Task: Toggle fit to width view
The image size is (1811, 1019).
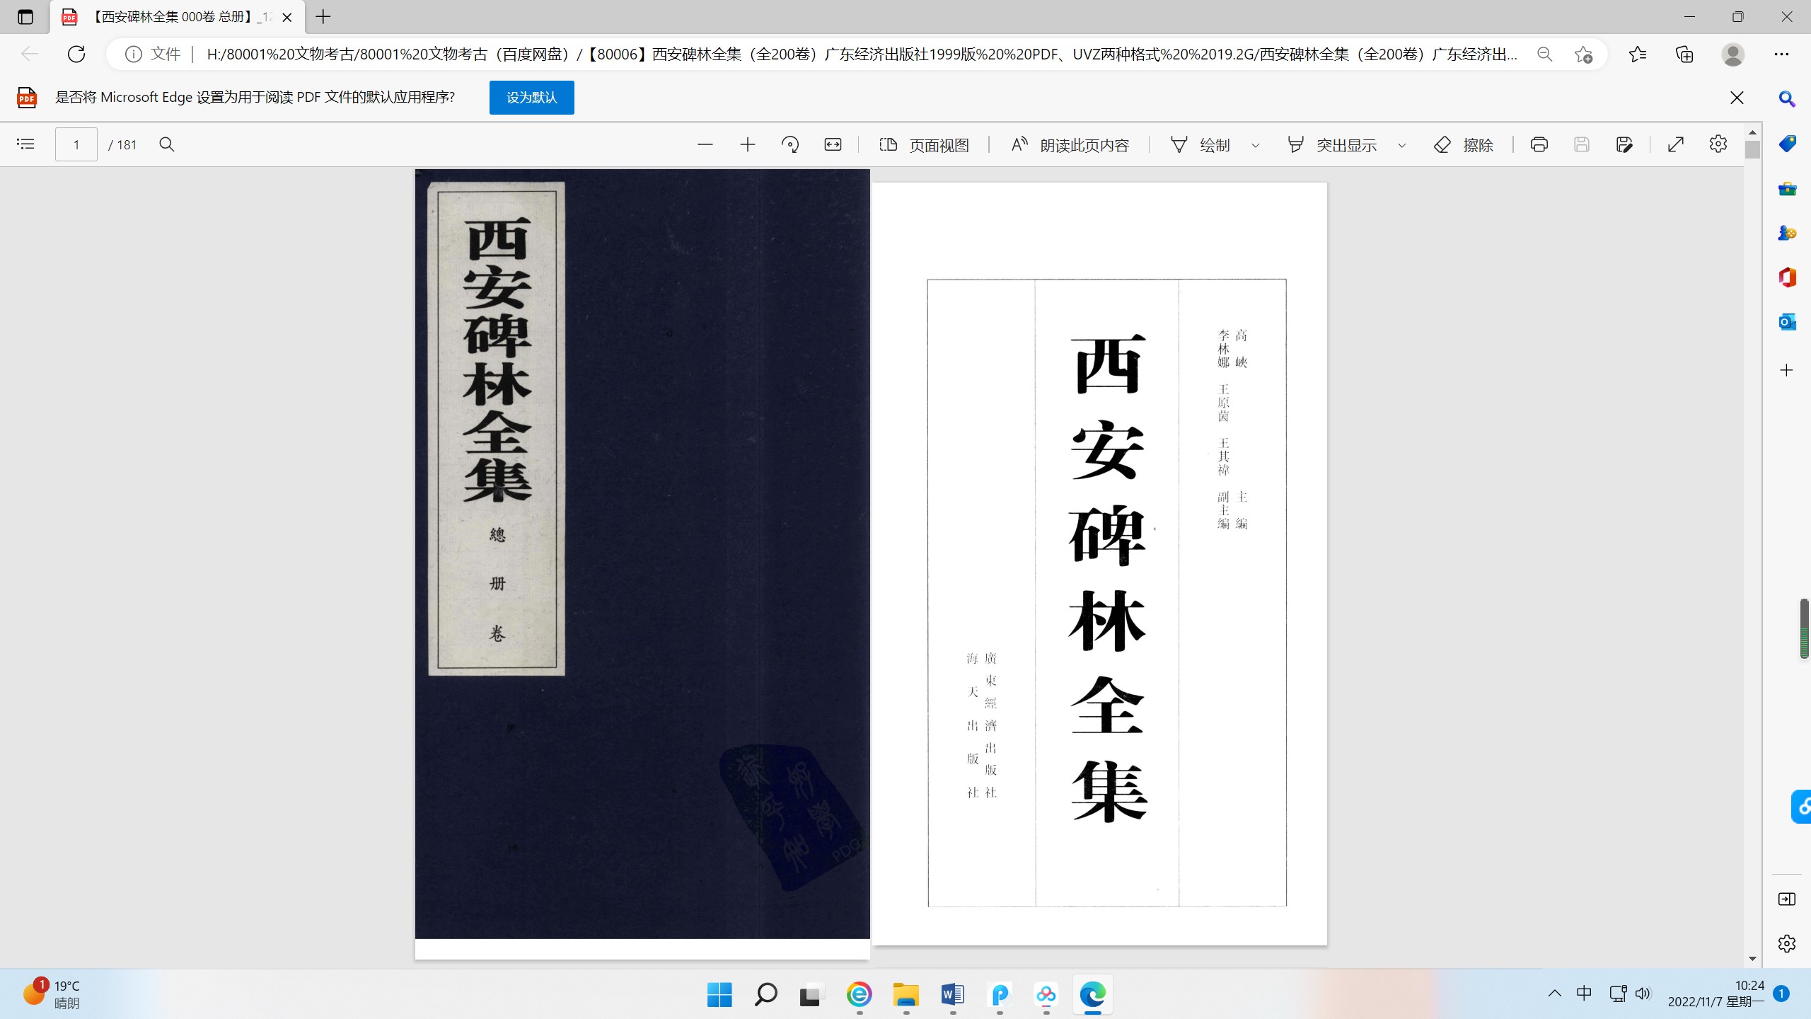Action: click(833, 144)
